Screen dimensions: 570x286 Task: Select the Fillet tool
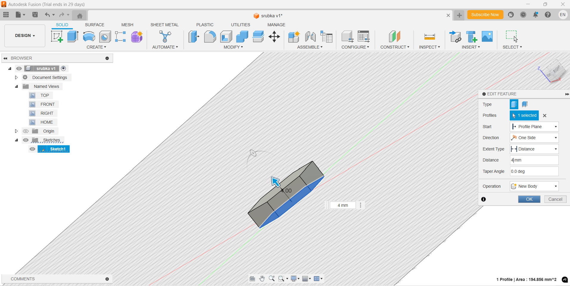pos(210,37)
